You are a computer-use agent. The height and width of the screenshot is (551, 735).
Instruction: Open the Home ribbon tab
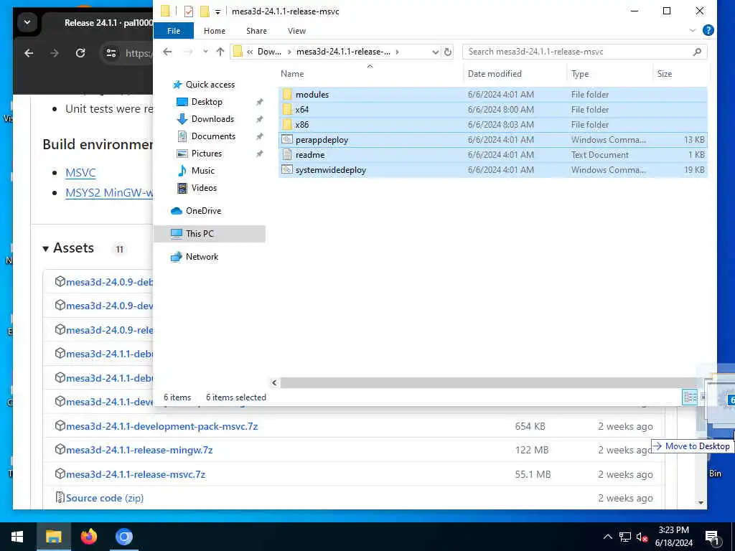pos(215,30)
